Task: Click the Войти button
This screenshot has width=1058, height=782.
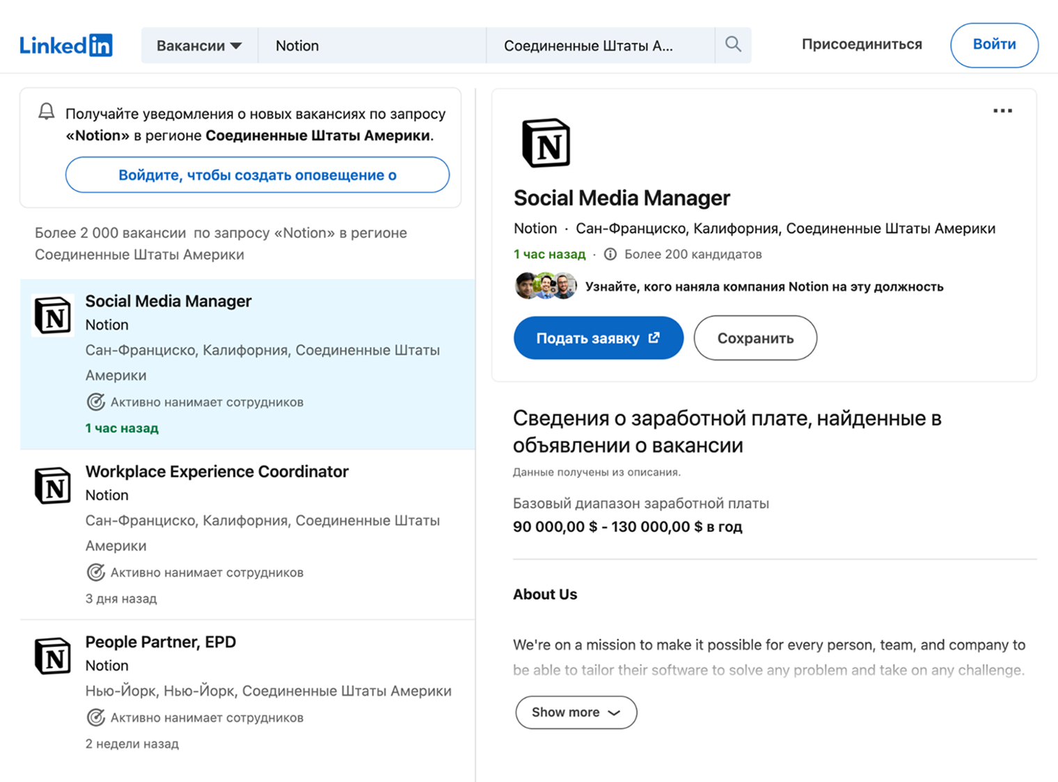Action: tap(994, 45)
